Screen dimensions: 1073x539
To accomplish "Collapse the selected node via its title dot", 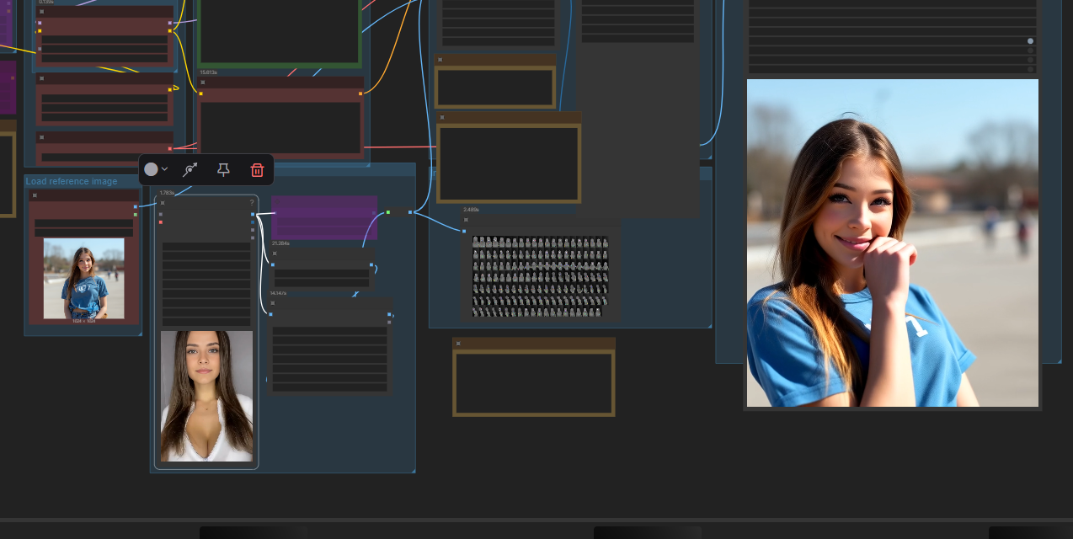I will pos(163,202).
